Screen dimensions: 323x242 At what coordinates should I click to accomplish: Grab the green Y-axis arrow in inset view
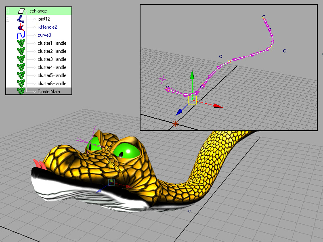pos(193,76)
